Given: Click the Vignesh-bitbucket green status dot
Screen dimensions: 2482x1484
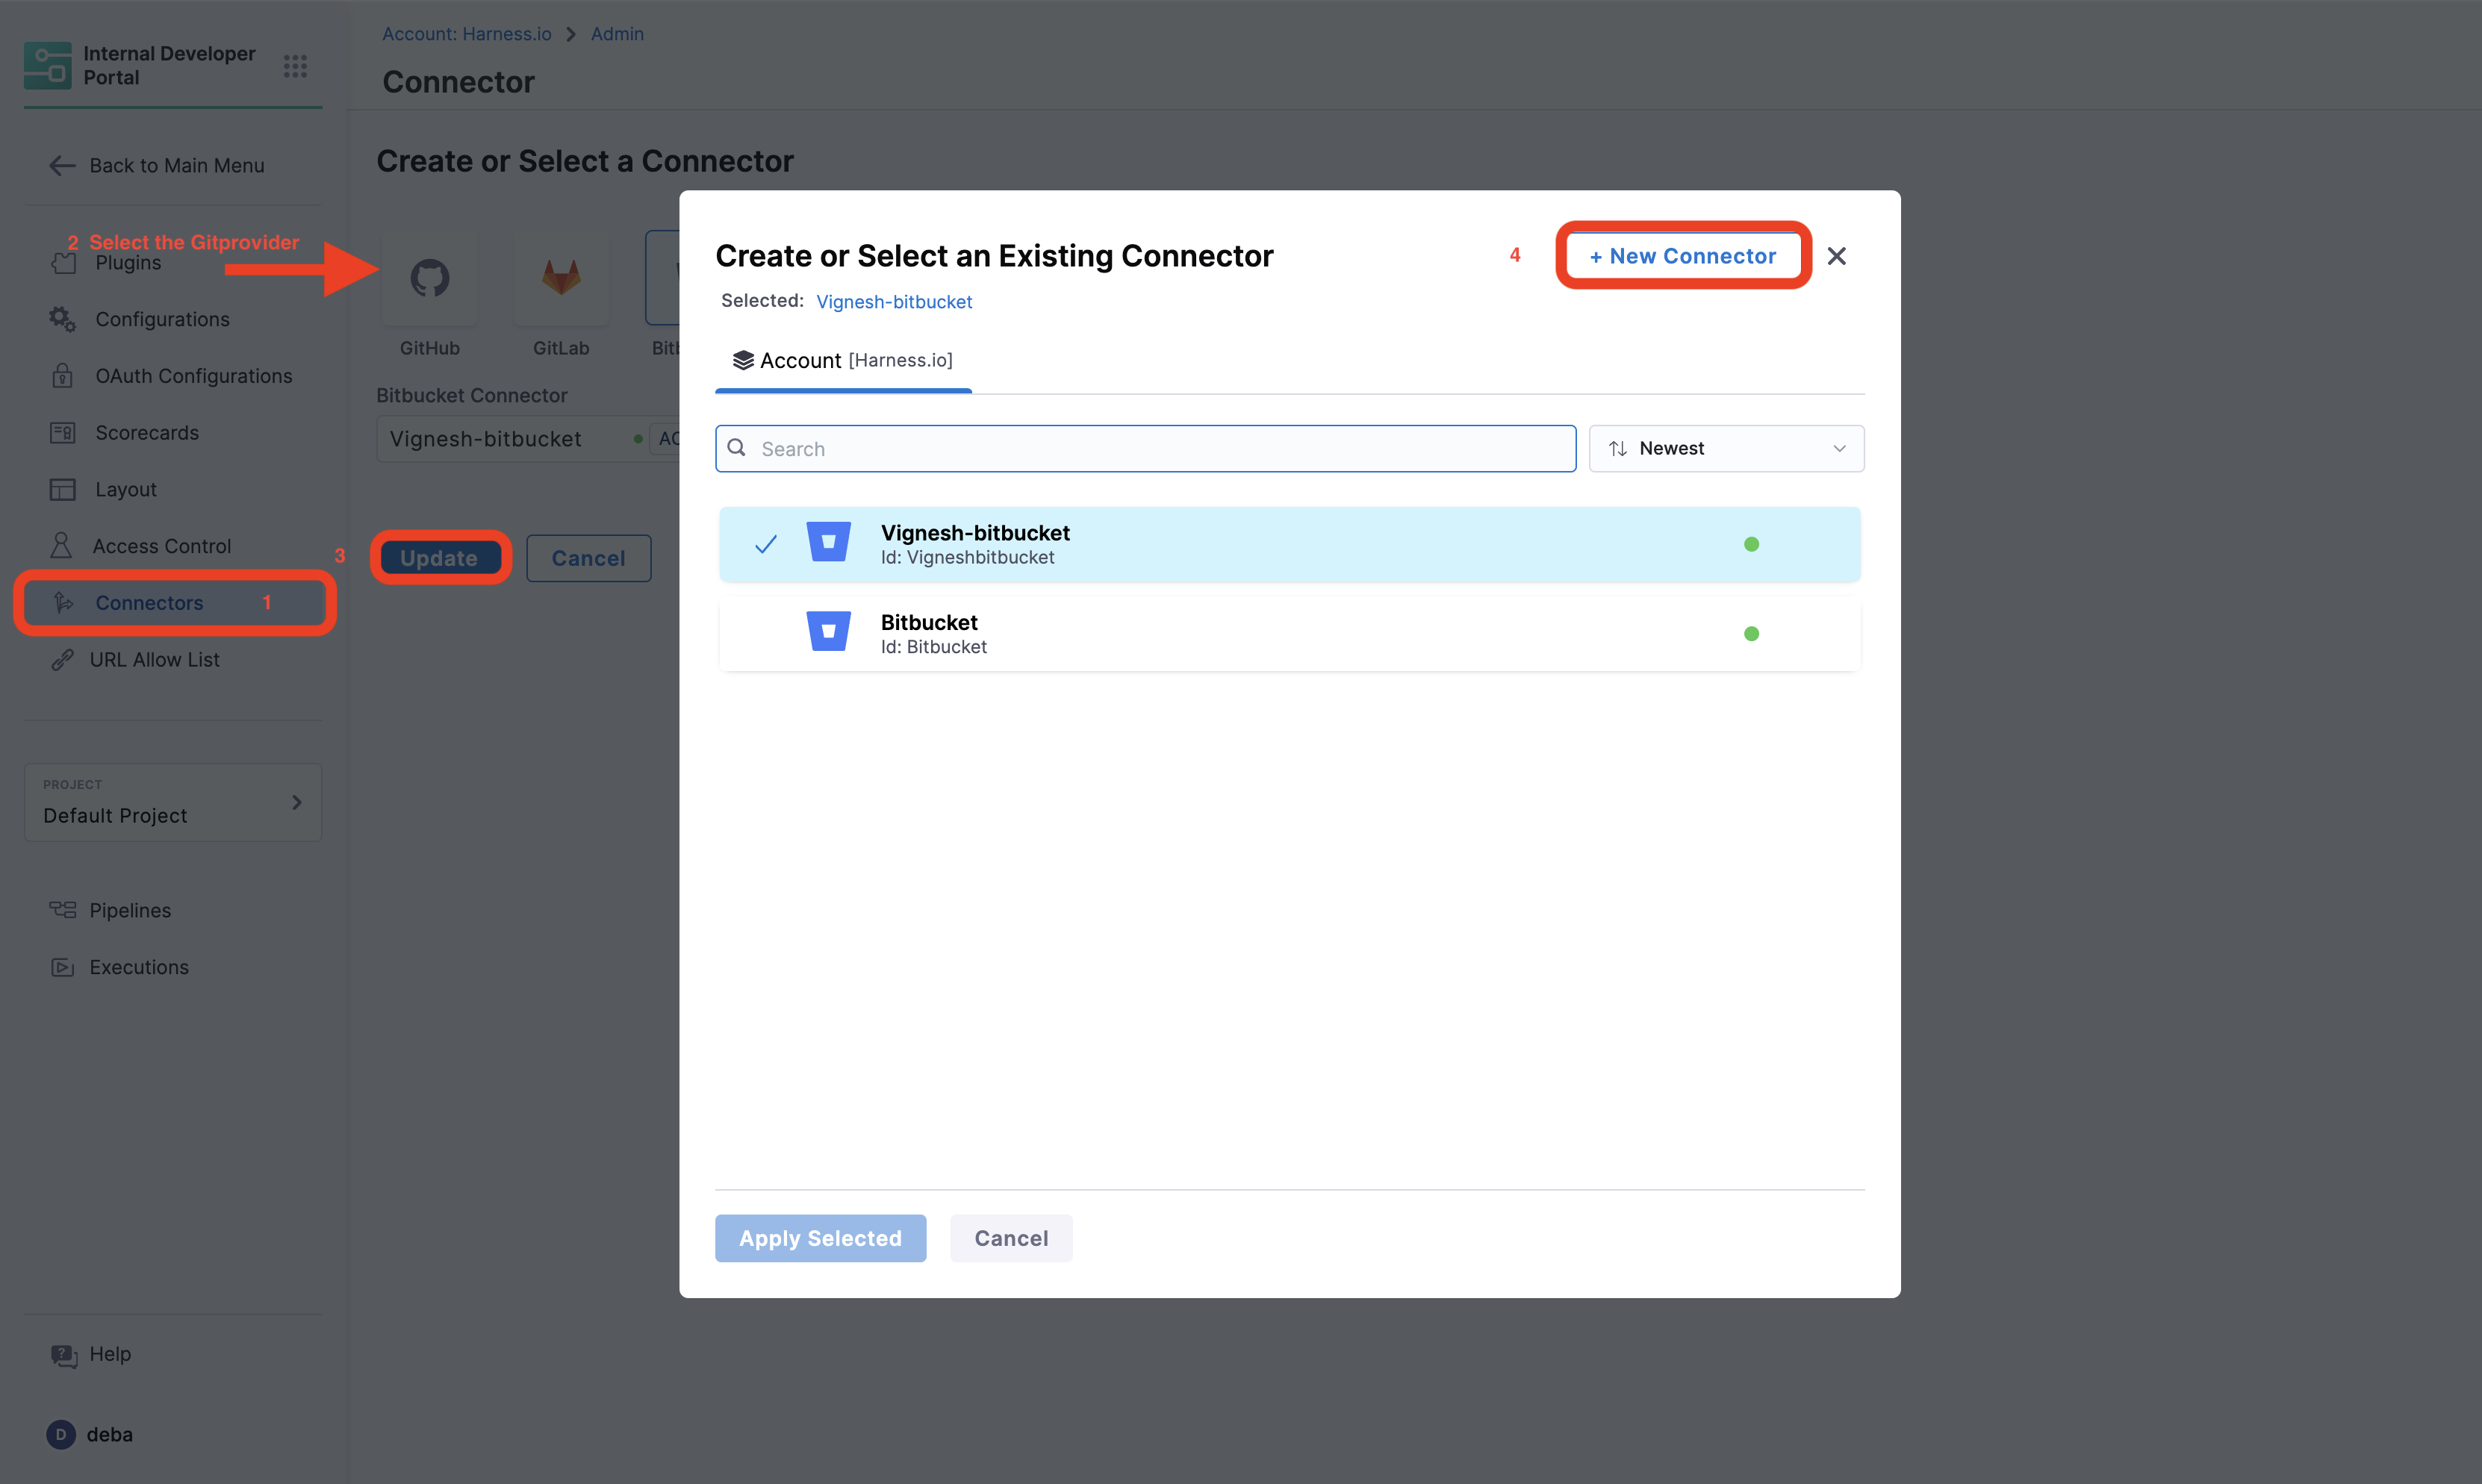Looking at the screenshot, I should coord(1751,544).
